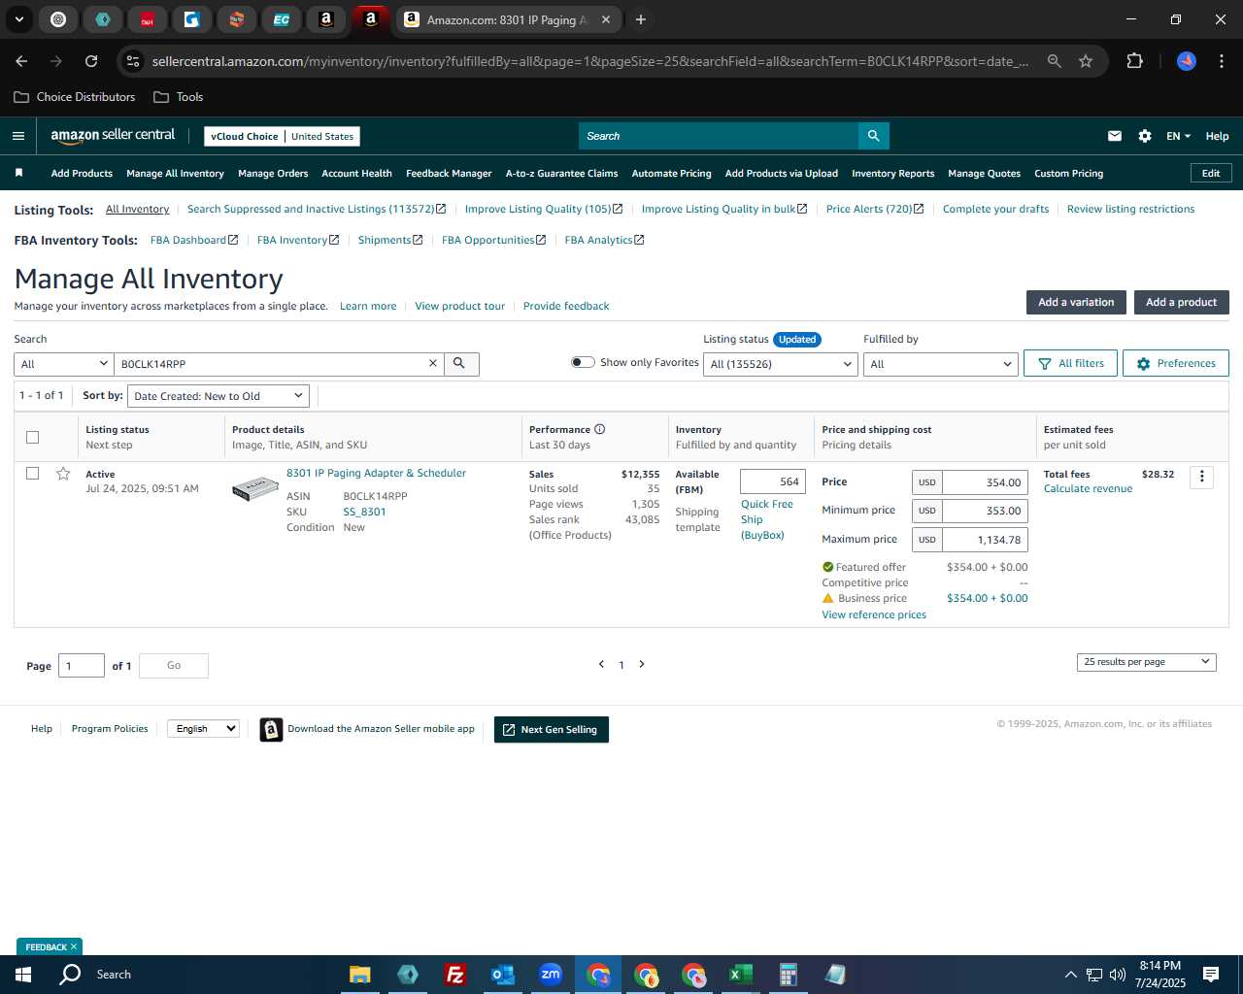Bookmark this page with the star icon
The height and width of the screenshot is (994, 1243).
[1086, 61]
